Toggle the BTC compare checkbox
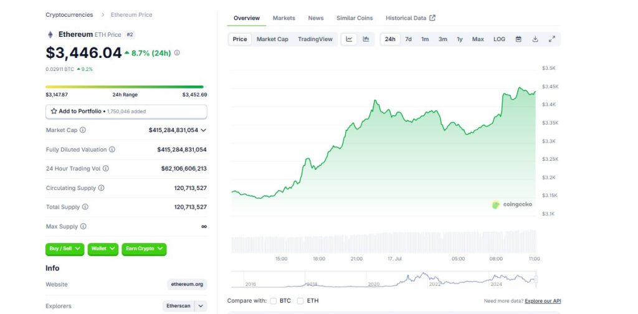 click(274, 301)
